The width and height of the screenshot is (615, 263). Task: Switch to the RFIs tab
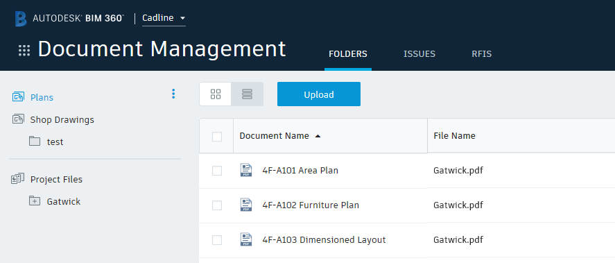pyautogui.click(x=482, y=54)
